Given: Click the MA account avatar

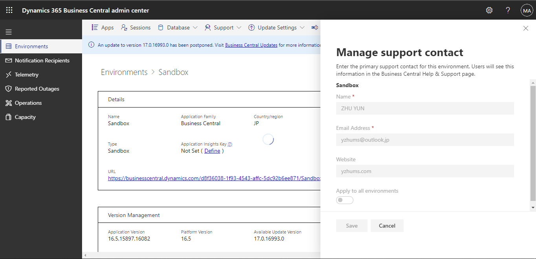Looking at the screenshot, I should point(527,10).
